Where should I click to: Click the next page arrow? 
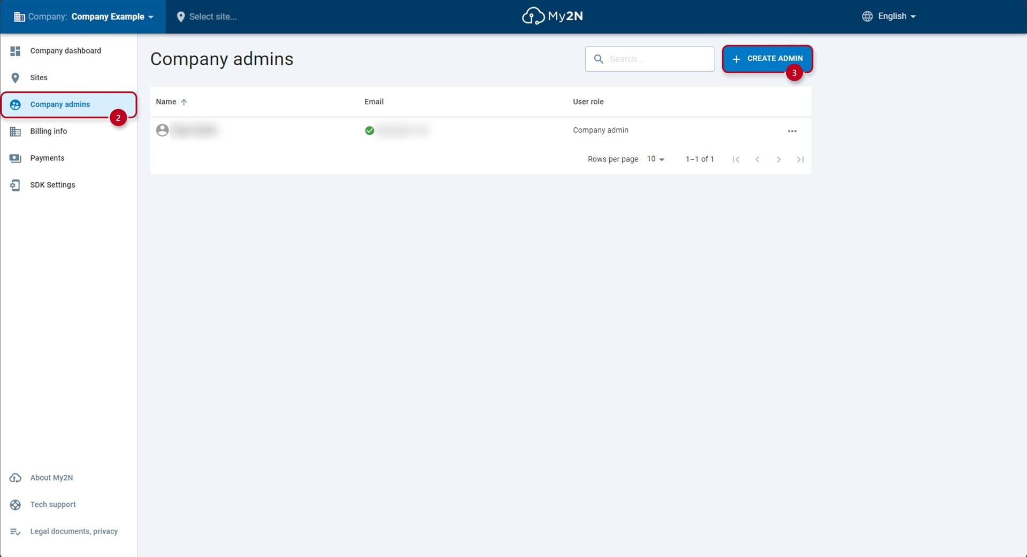pyautogui.click(x=779, y=159)
